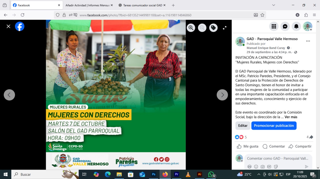
Task: Go to the next photo arrow
Action: tap(222, 95)
